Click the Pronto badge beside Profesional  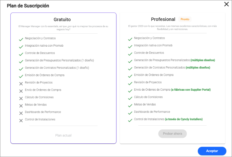pos(185,19)
